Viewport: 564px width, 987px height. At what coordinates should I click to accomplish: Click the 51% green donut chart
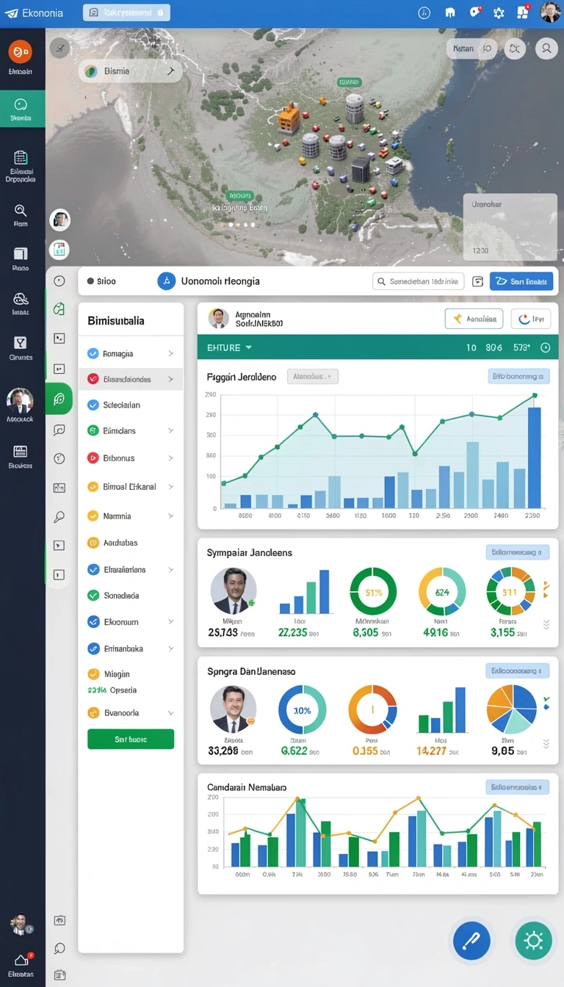tap(373, 592)
